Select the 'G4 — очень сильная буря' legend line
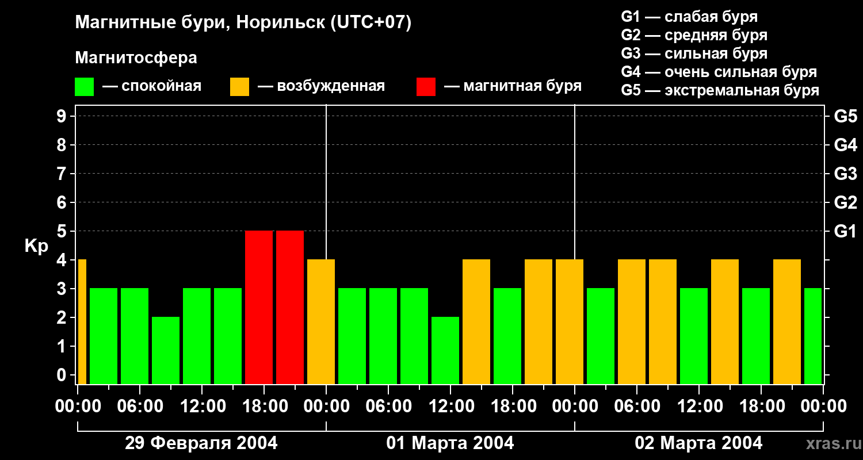This screenshot has width=863, height=460. 719,72
